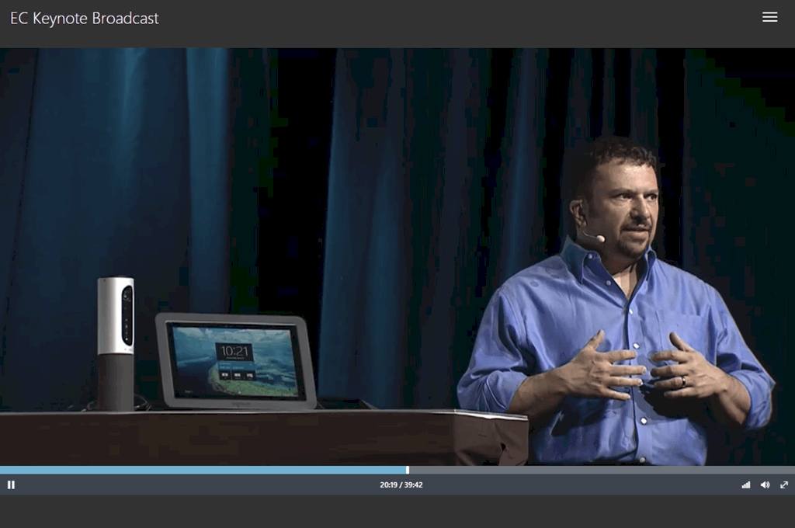Click the blue curtain above the silver camera

116,171
